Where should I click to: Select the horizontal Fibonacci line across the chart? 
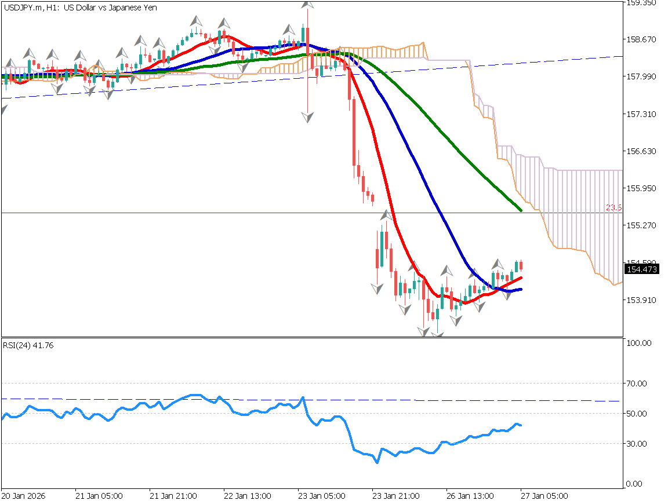[232, 213]
